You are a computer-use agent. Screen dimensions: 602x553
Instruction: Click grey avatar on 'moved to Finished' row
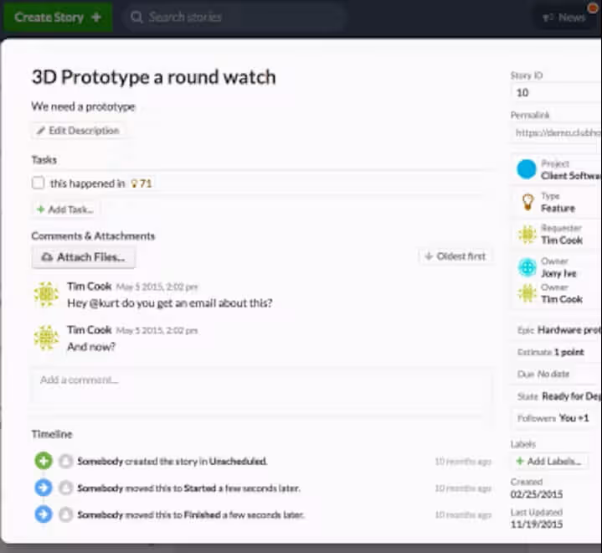65,515
